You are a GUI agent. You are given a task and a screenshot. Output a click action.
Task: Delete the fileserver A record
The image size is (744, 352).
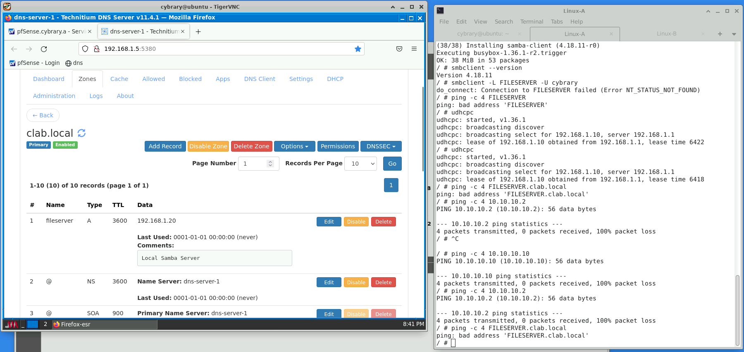coord(384,222)
